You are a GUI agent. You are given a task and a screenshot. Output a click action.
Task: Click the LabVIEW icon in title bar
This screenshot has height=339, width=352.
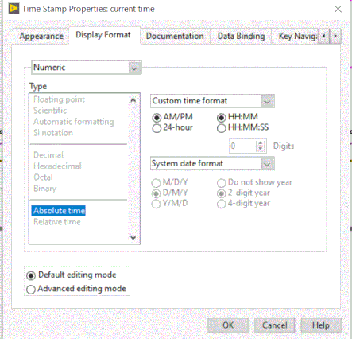pos(14,9)
